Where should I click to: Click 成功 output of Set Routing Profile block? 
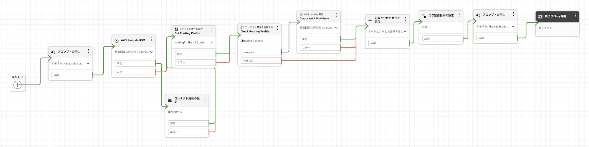[195, 54]
